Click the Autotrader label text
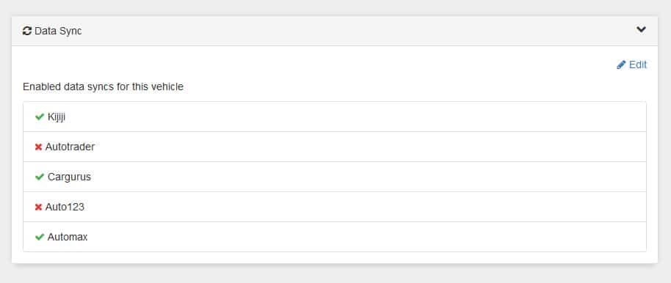The image size is (671, 283). pyautogui.click(x=70, y=147)
